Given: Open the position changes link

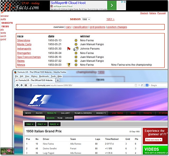Looking at the screenshot, I should click(117, 27).
